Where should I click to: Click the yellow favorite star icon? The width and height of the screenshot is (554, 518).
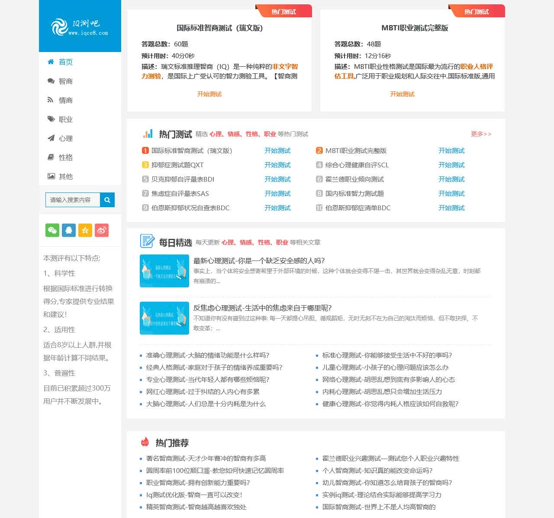point(85,230)
